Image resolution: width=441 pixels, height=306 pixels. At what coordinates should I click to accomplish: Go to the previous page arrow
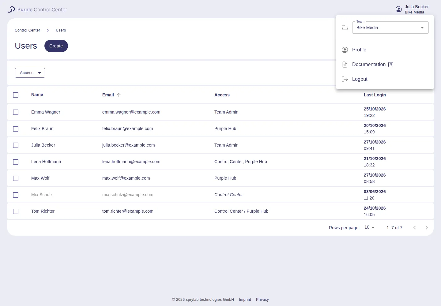(x=415, y=228)
